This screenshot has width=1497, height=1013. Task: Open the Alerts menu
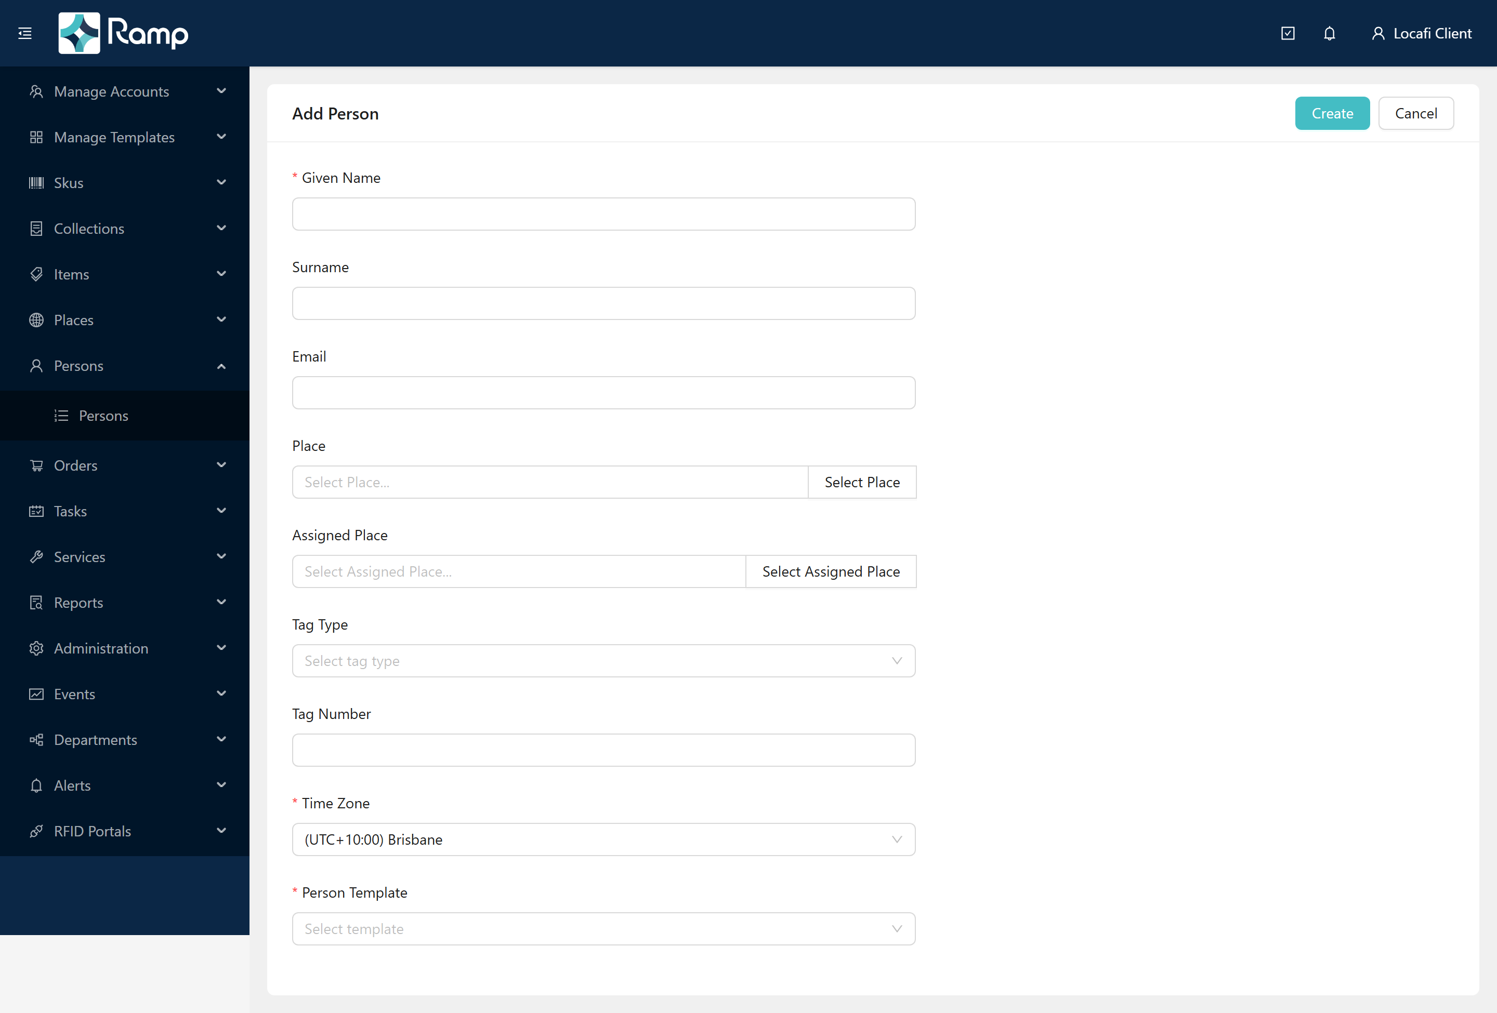click(124, 785)
